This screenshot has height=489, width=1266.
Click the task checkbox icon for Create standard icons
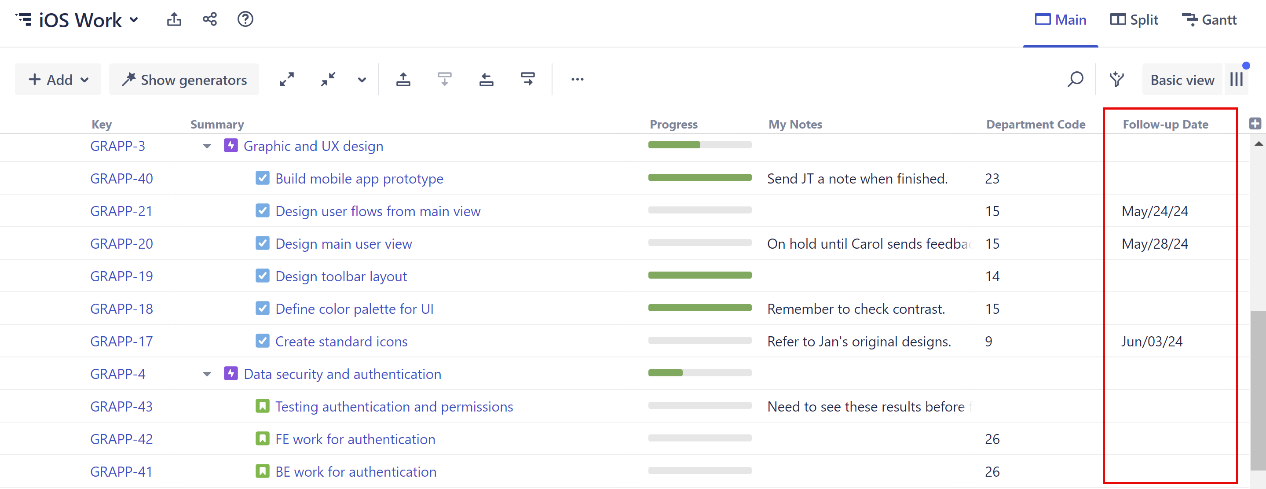pyautogui.click(x=263, y=341)
